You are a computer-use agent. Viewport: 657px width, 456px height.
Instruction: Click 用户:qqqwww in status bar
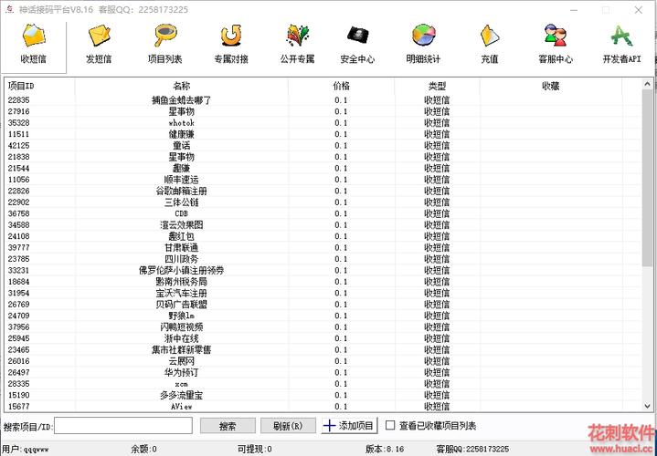pos(26,450)
